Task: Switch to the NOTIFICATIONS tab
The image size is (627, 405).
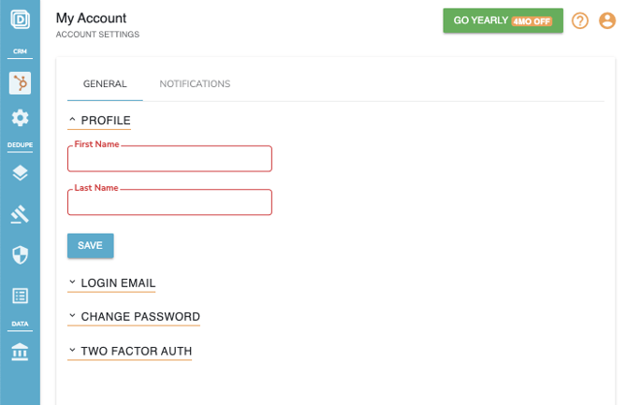Action: coord(195,84)
